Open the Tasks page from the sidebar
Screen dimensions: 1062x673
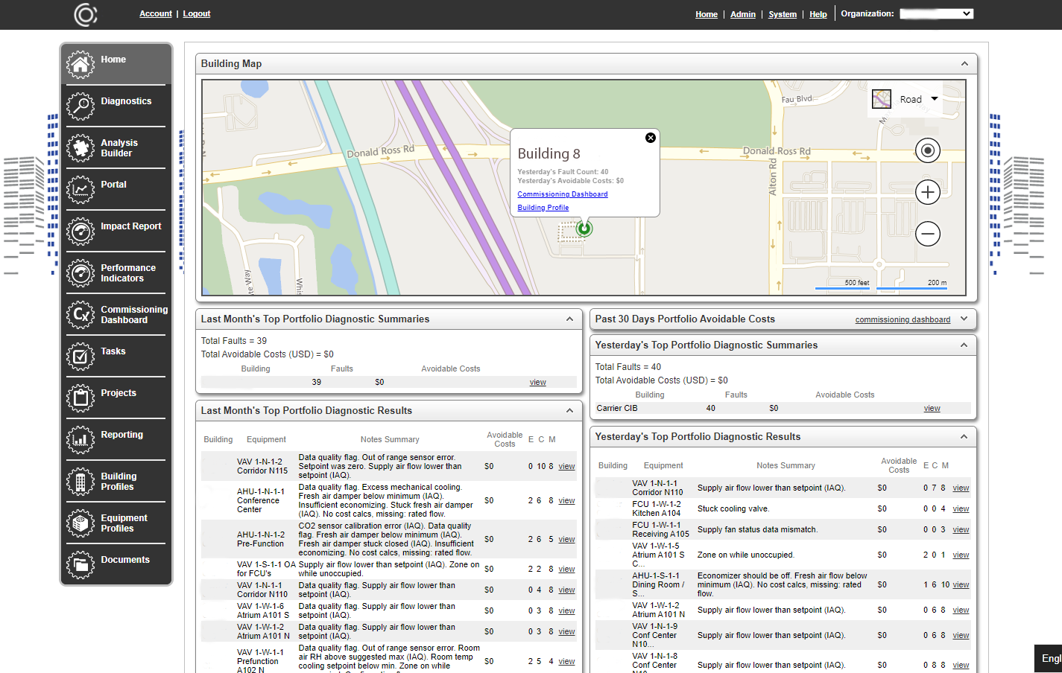pyautogui.click(x=80, y=356)
